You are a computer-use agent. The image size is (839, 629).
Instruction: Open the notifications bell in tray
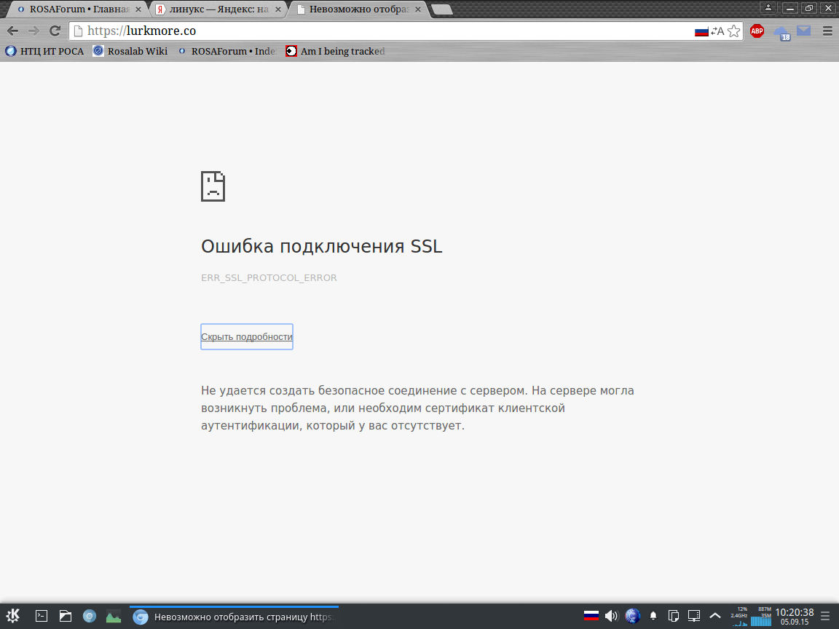[653, 616]
